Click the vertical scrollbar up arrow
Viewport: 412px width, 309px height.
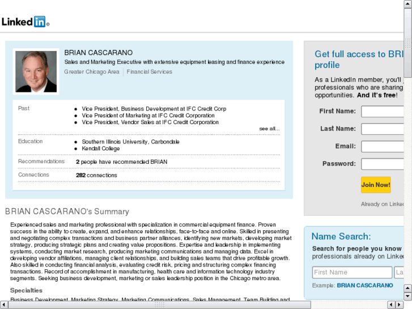click(x=408, y=4)
